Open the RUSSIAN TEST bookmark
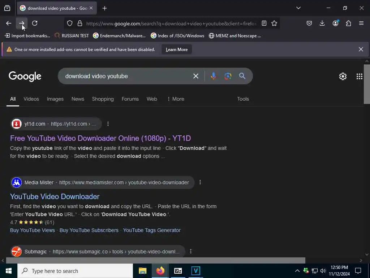The image size is (370, 278). [x=72, y=36]
